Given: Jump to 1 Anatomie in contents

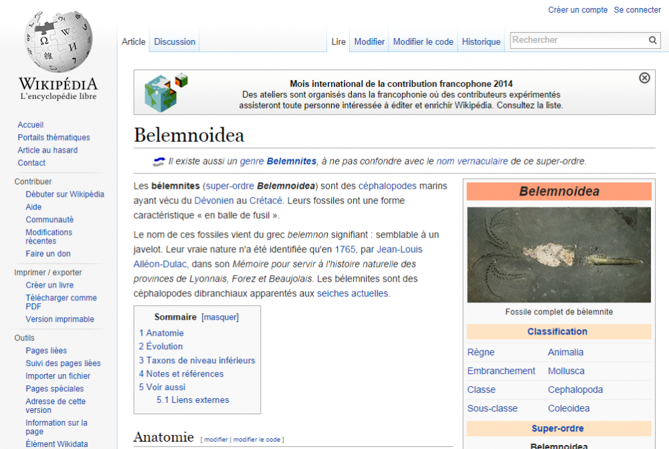Looking at the screenshot, I should (x=161, y=333).
